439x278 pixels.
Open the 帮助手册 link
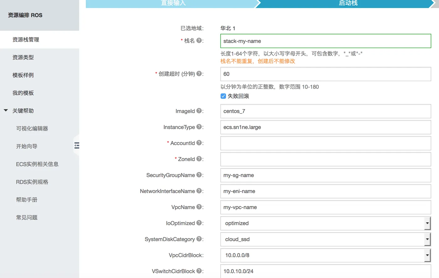pyautogui.click(x=27, y=200)
